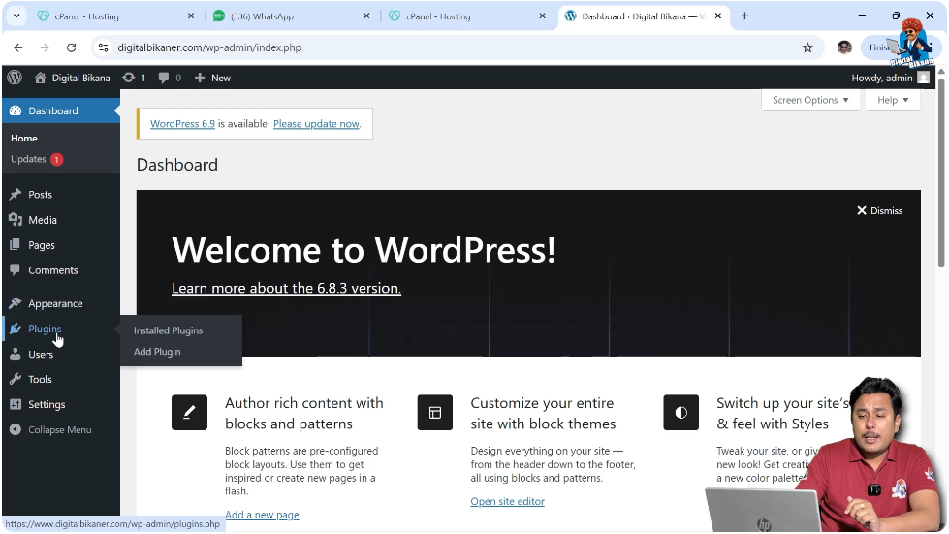Click Open site editor link
949x534 pixels.
[x=507, y=501]
